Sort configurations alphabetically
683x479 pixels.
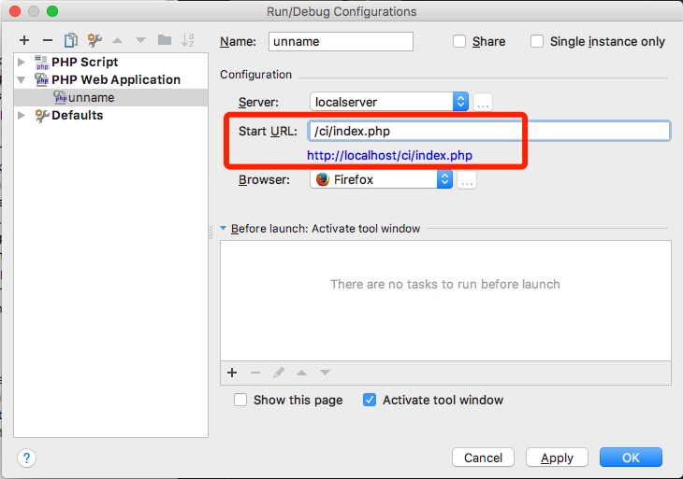click(188, 40)
